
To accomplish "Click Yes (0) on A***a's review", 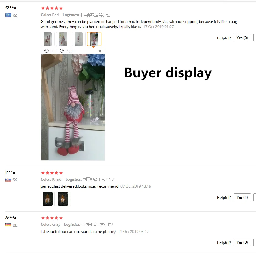I will (242, 242).
